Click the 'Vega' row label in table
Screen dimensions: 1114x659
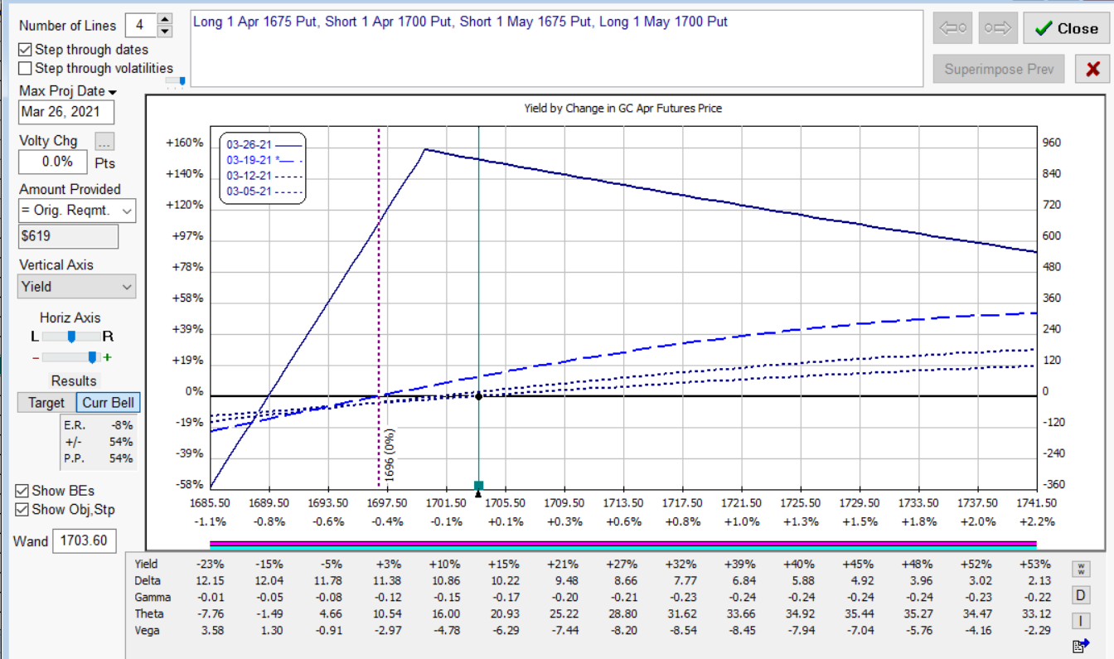148,630
